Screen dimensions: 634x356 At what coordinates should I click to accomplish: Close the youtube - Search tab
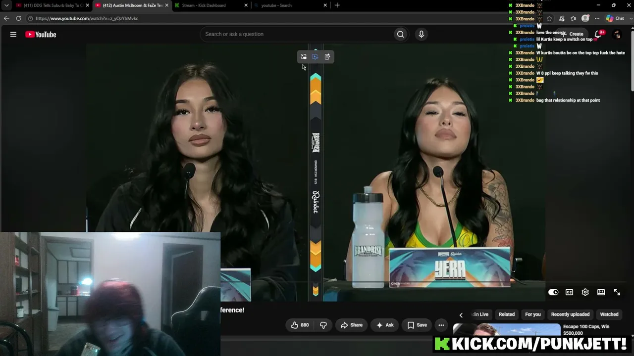[325, 5]
